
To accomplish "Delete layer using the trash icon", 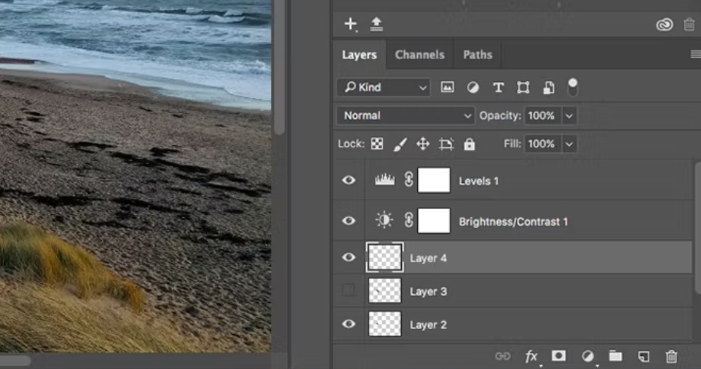I will [671, 356].
